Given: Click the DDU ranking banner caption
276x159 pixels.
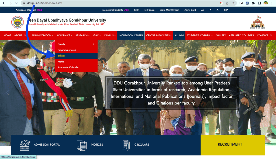Looking at the screenshot, I should 172,93.
